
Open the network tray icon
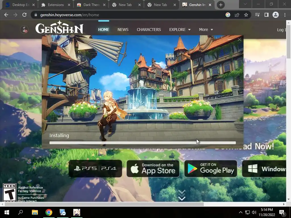click(x=248, y=212)
